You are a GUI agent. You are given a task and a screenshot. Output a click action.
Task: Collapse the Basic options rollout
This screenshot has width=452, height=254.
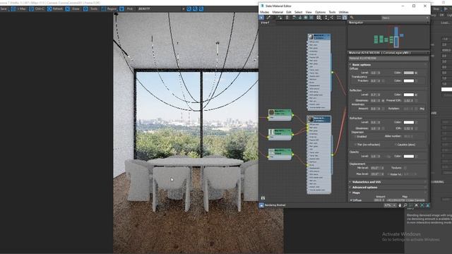[388, 65]
